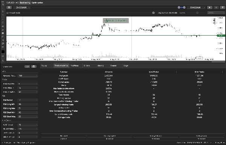Screen dimensions: 226x145
Task: Select the filled rectangle shape tool
Action: [3, 33]
